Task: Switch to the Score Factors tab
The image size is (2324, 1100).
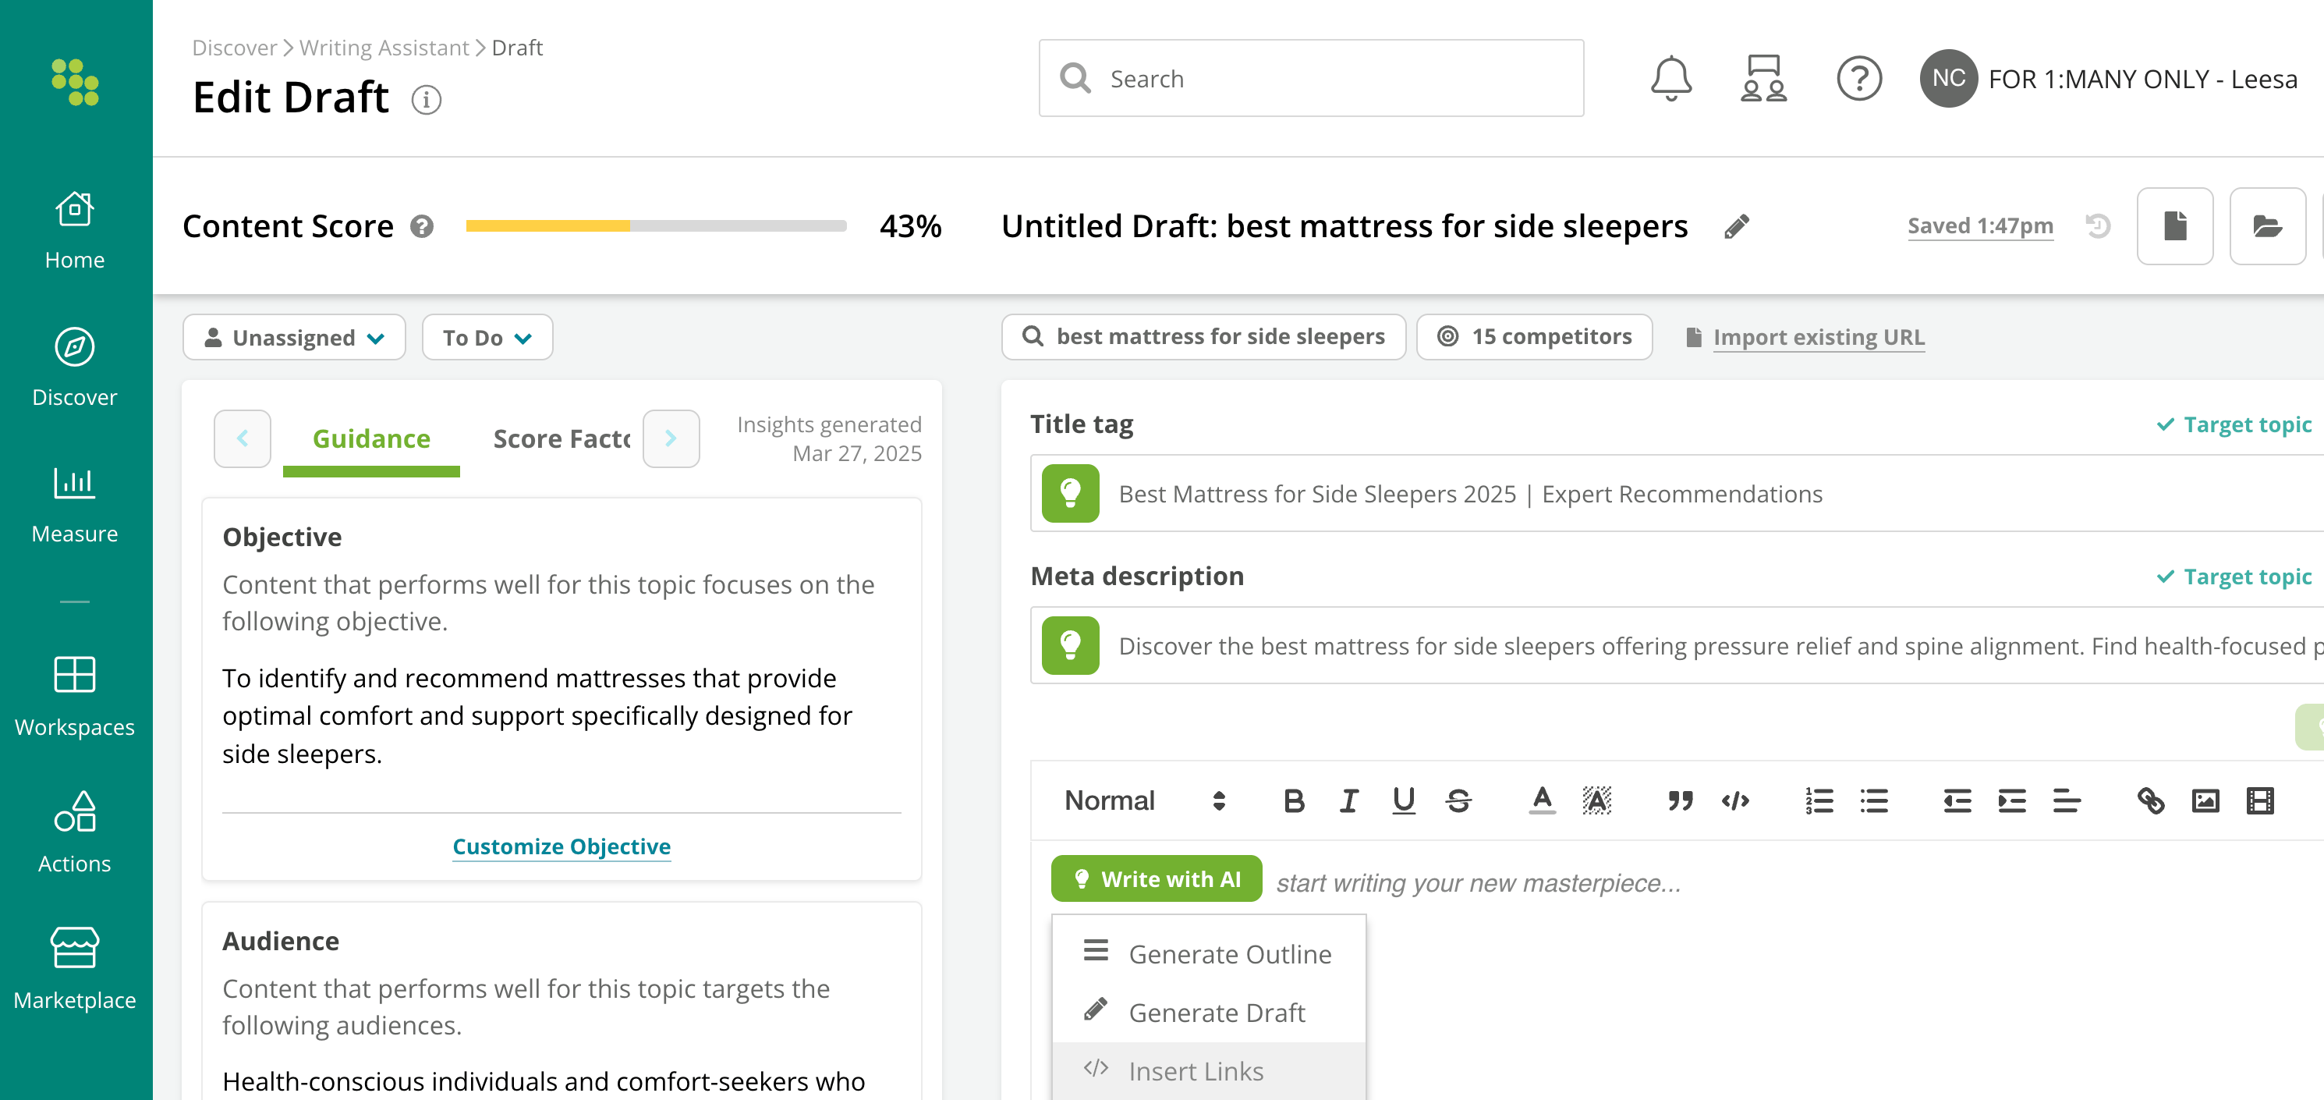Action: coord(562,438)
